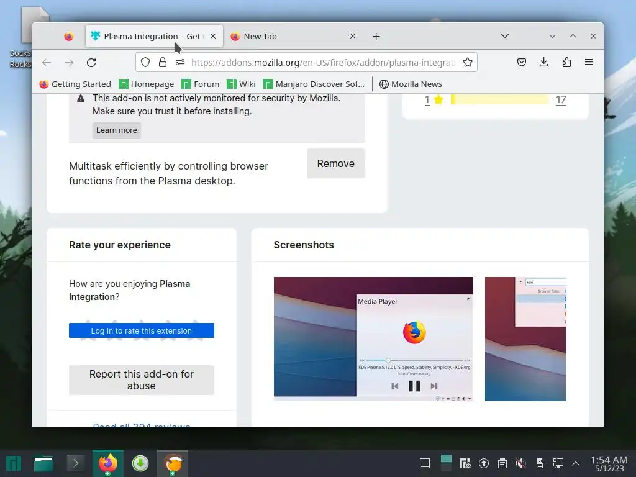Screen dimensions: 636x477
Task: Open the Wiki bookmark
Action: pos(242,84)
